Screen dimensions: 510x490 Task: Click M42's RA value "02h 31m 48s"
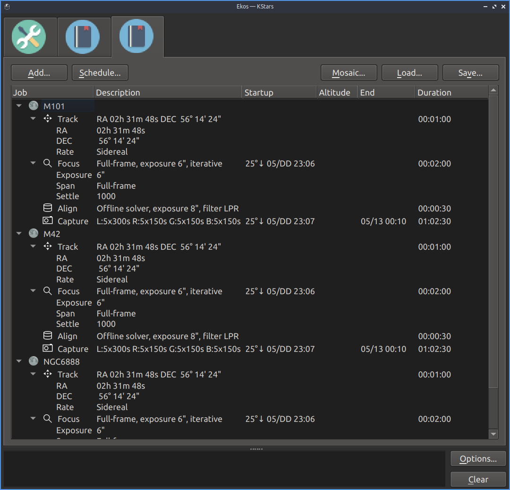tap(121, 258)
